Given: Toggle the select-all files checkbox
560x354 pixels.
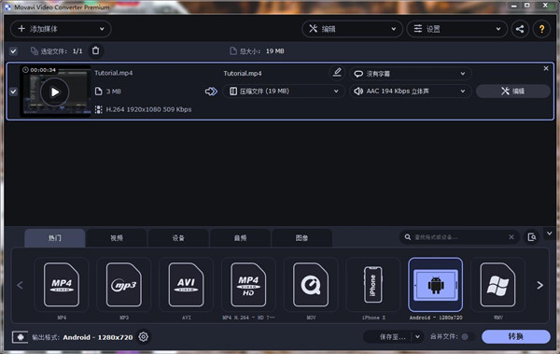Looking at the screenshot, I should tap(13, 51).
